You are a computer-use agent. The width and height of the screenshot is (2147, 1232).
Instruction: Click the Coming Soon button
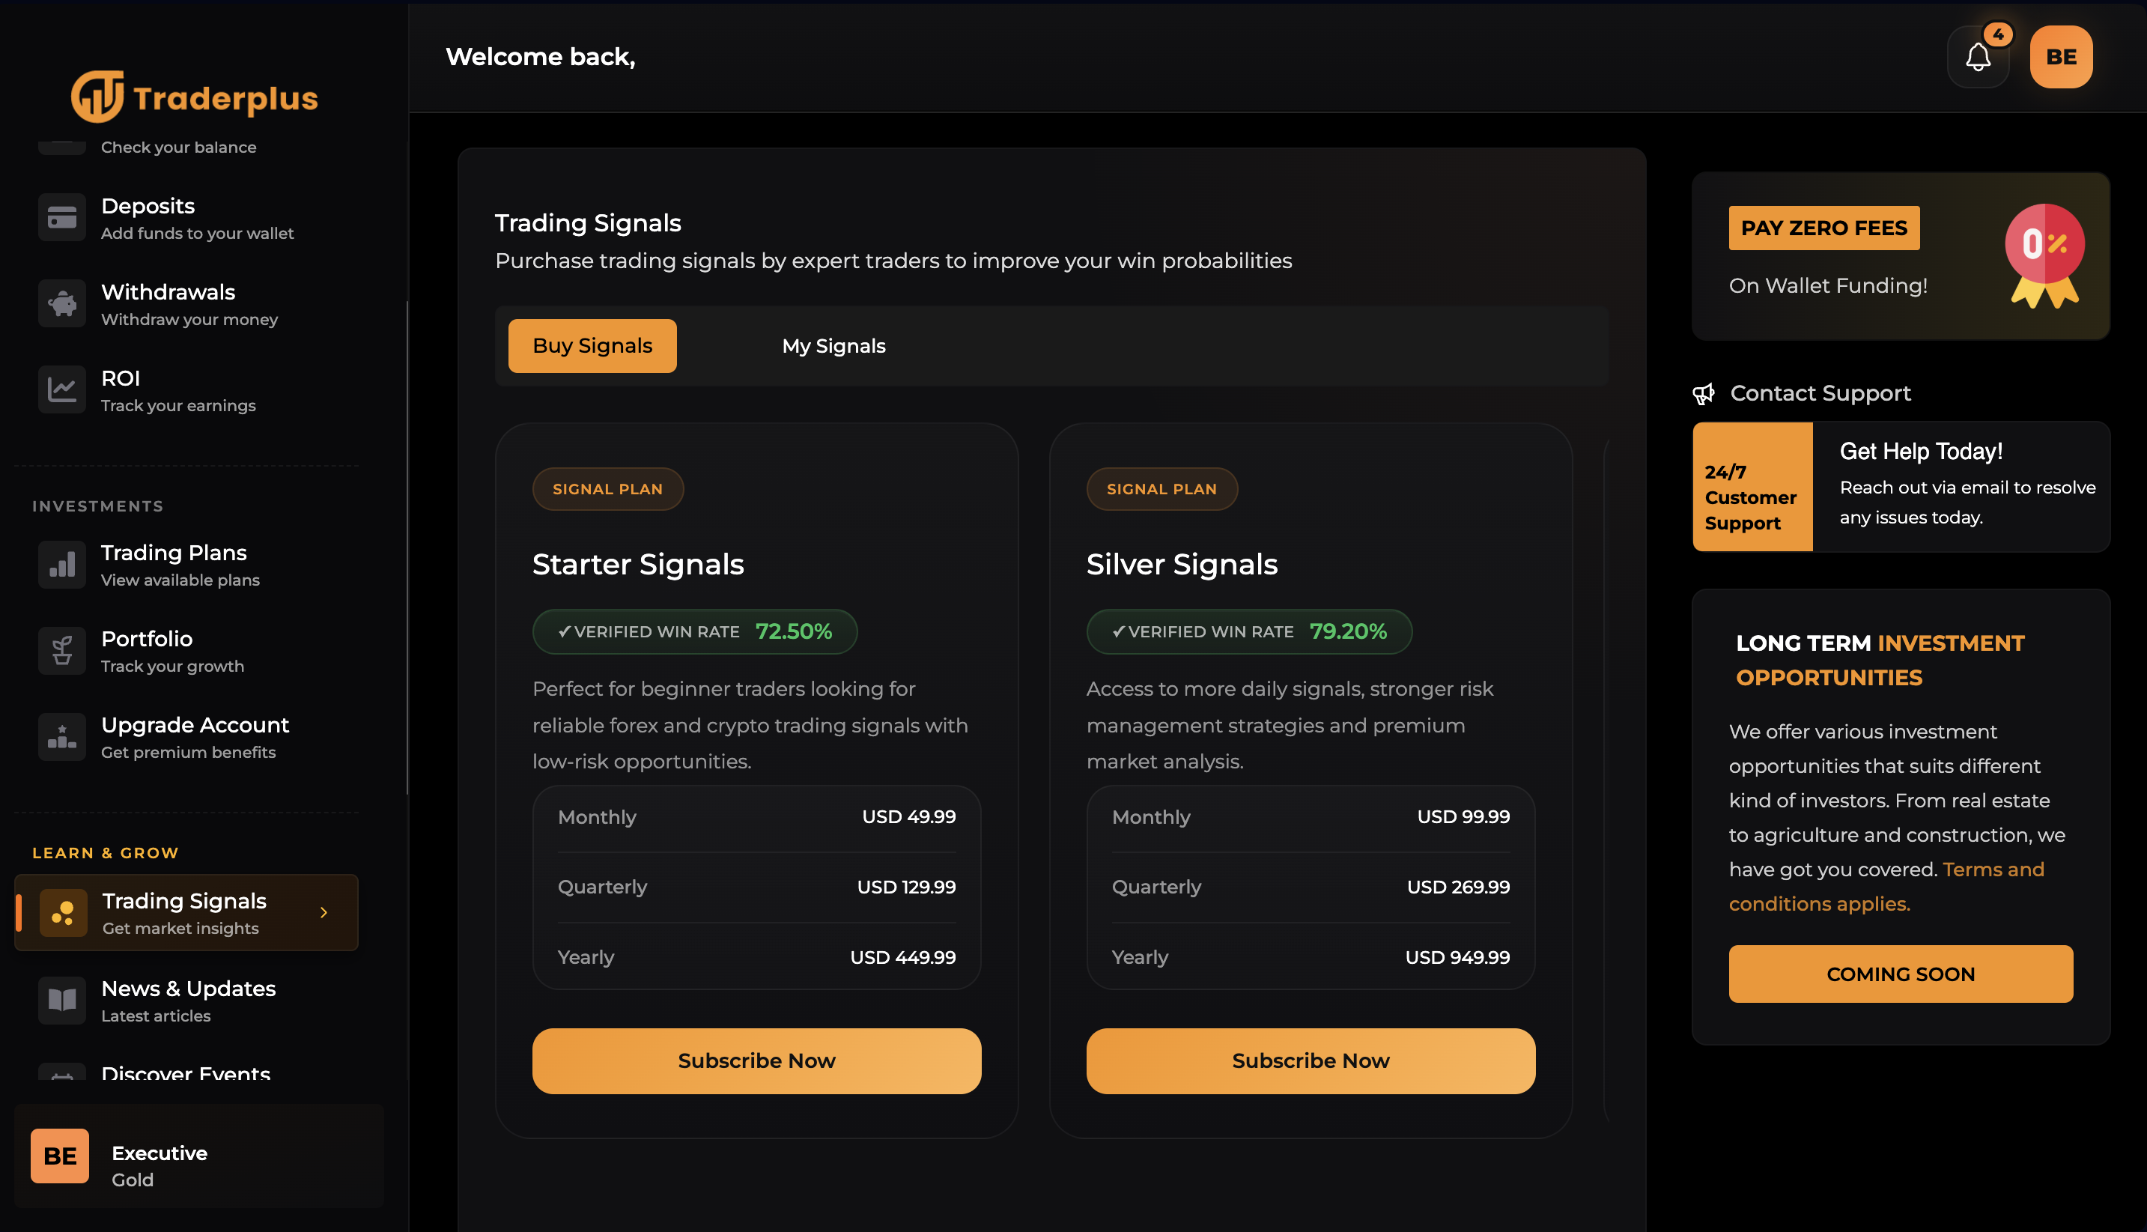coord(1900,974)
